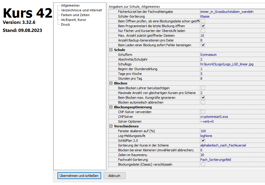Image resolution: width=265 pixels, height=185 pixels.
Task: Enable 'Nur Fächer und Kursarten der Oberstufe laden'
Action: 203,31
